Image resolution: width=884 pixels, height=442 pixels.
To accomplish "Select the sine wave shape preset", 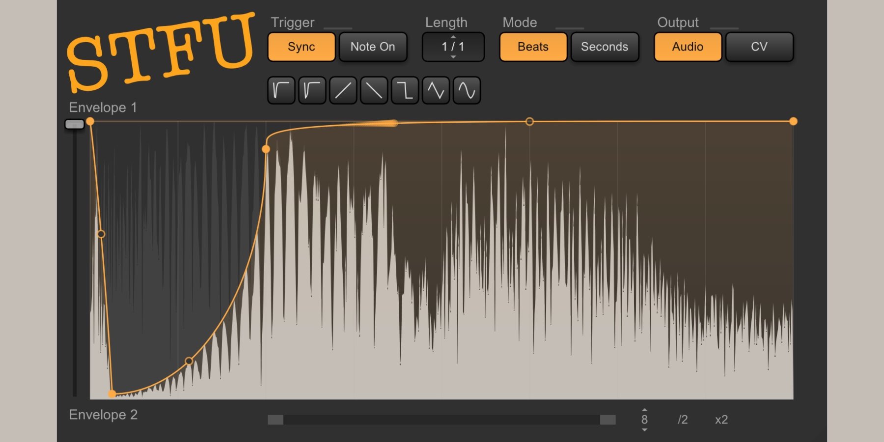I will (467, 90).
